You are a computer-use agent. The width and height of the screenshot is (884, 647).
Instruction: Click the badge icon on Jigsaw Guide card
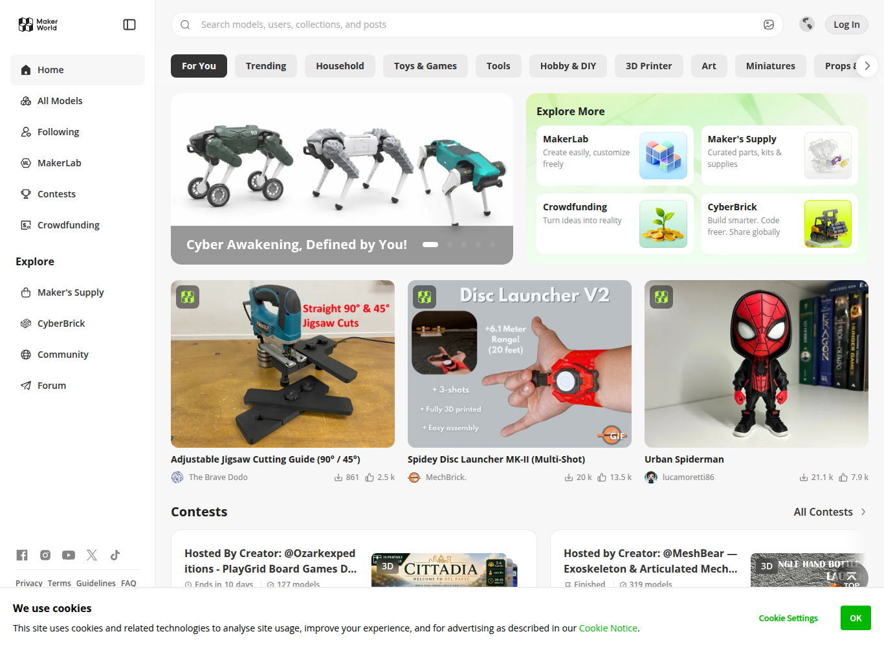tap(188, 297)
